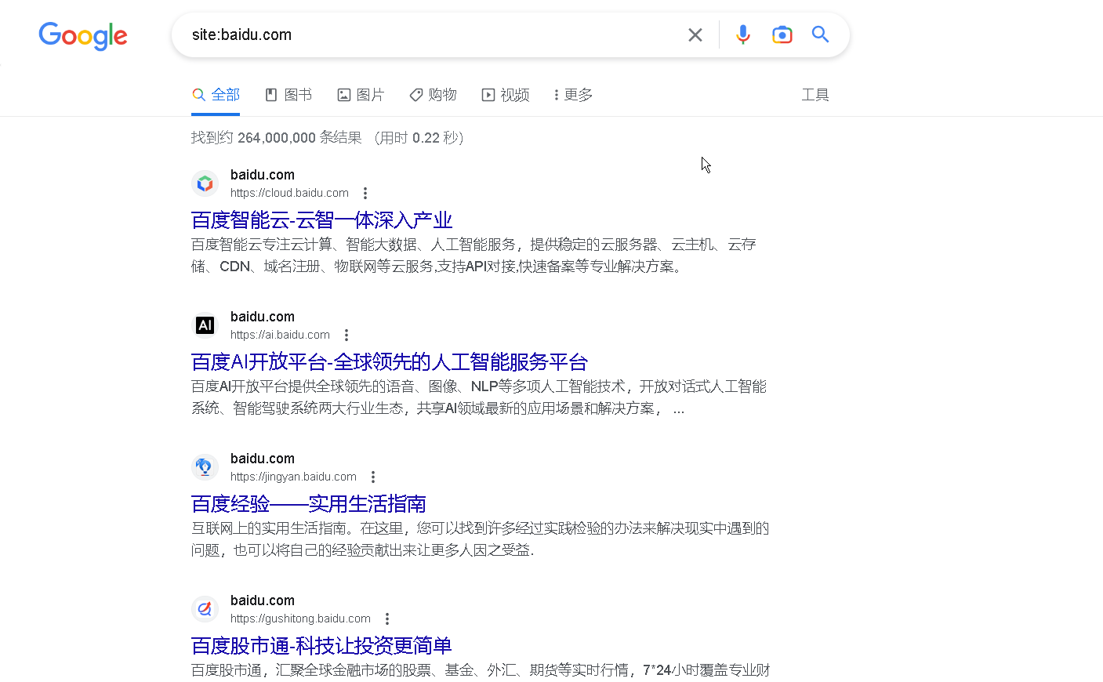Select the 全部 results tab
This screenshot has width=1103, height=682.
[x=216, y=95]
